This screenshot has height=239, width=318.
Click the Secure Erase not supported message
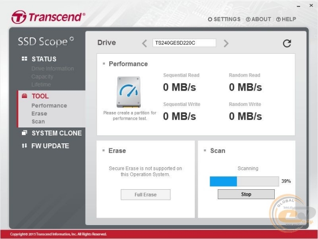coord(146,171)
